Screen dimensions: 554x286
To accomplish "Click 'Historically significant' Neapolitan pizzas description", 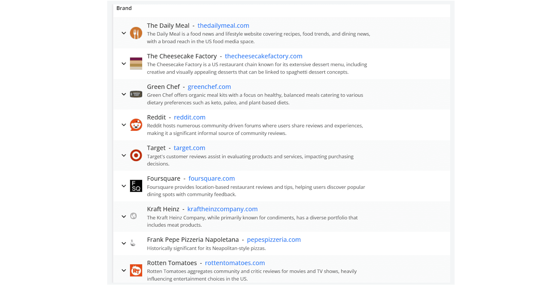I will point(206,248).
